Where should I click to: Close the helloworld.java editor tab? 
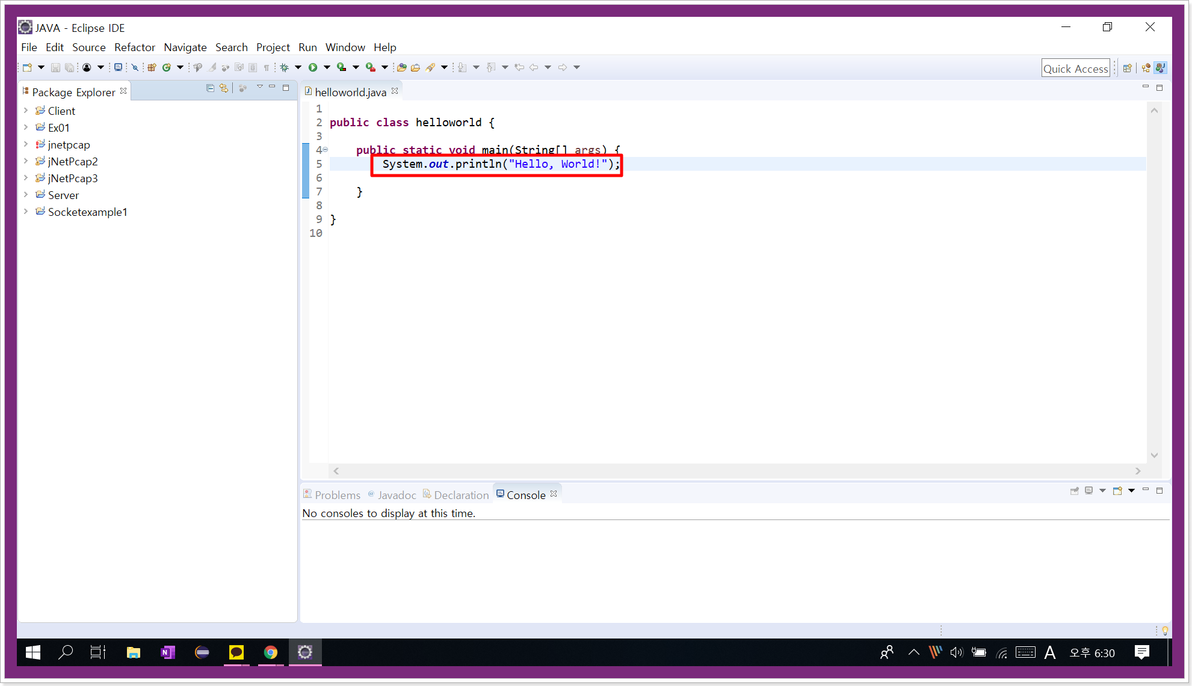395,91
